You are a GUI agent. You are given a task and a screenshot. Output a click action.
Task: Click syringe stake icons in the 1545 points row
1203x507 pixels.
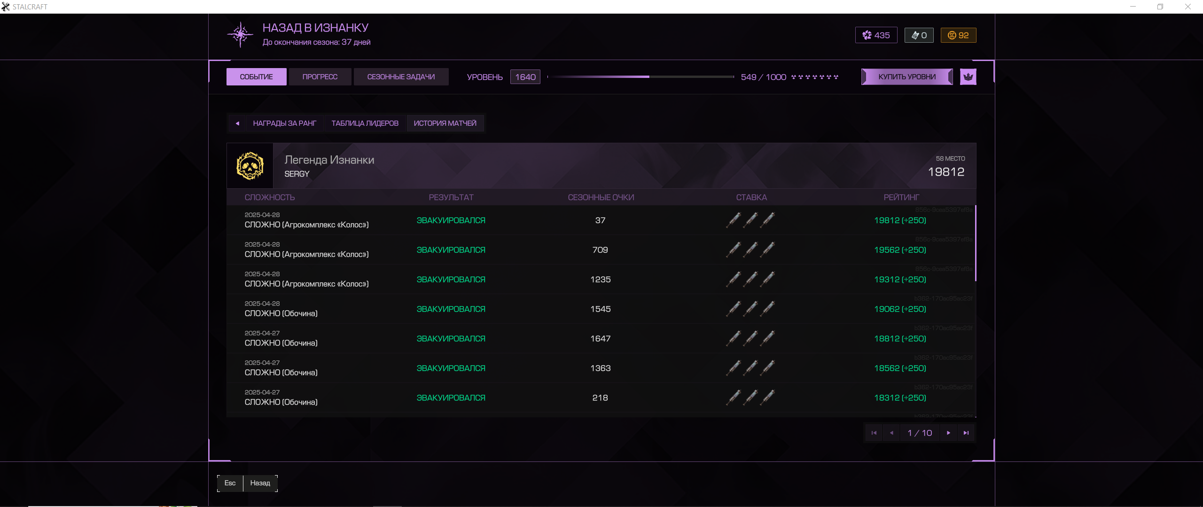750,308
